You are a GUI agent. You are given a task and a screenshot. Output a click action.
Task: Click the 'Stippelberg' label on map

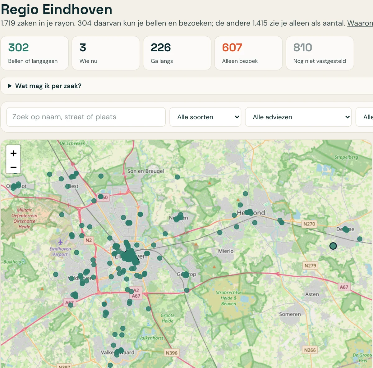pos(346,157)
